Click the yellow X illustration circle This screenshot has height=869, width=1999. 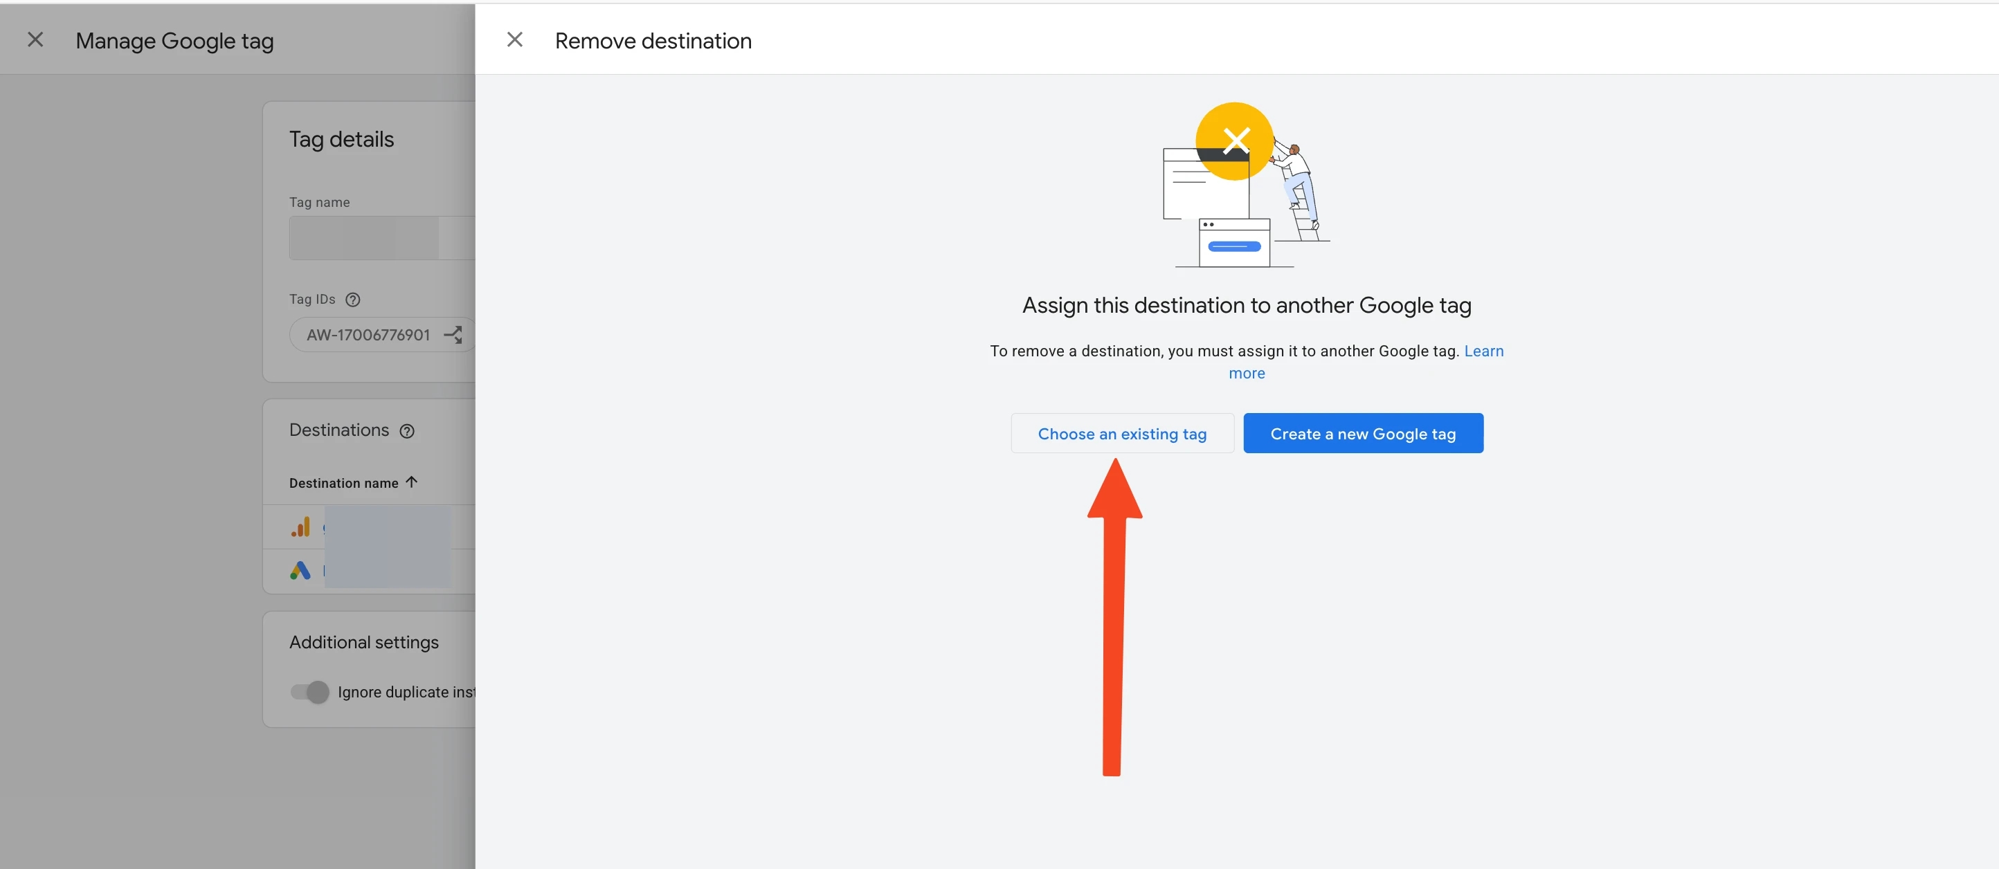1234,141
